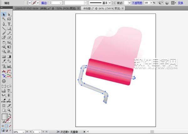188x134 pixels.
Task: Select the Gradient tool
Action: click(x=9, y=57)
